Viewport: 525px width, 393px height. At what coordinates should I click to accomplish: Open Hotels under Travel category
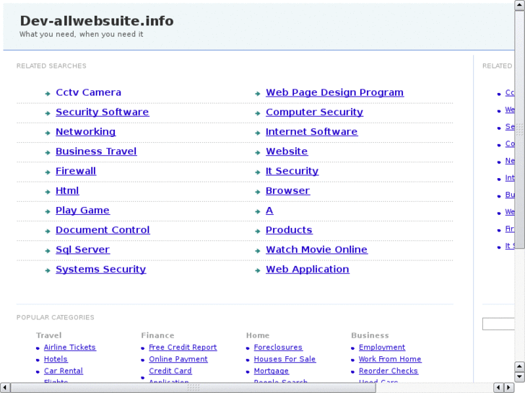pyautogui.click(x=56, y=359)
